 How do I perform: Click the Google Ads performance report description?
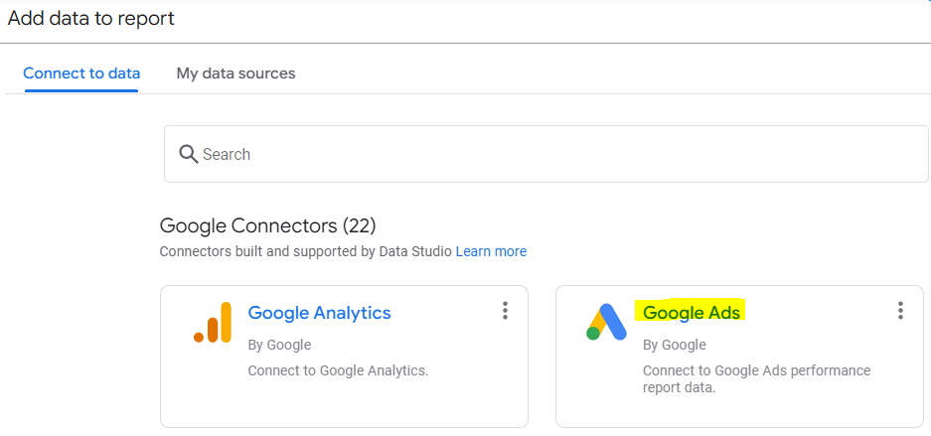pos(756,378)
